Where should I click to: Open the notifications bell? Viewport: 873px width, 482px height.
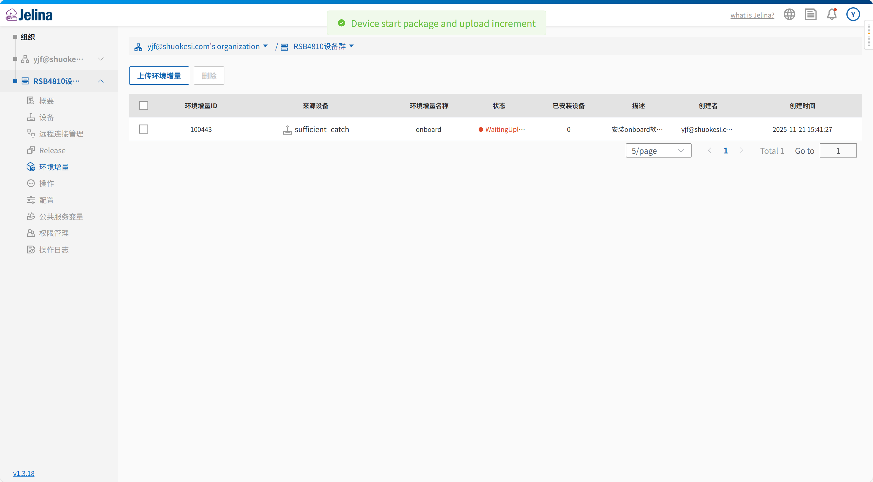pos(832,15)
